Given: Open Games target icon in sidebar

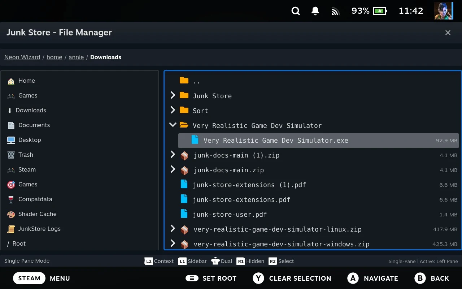Looking at the screenshot, I should (11, 185).
